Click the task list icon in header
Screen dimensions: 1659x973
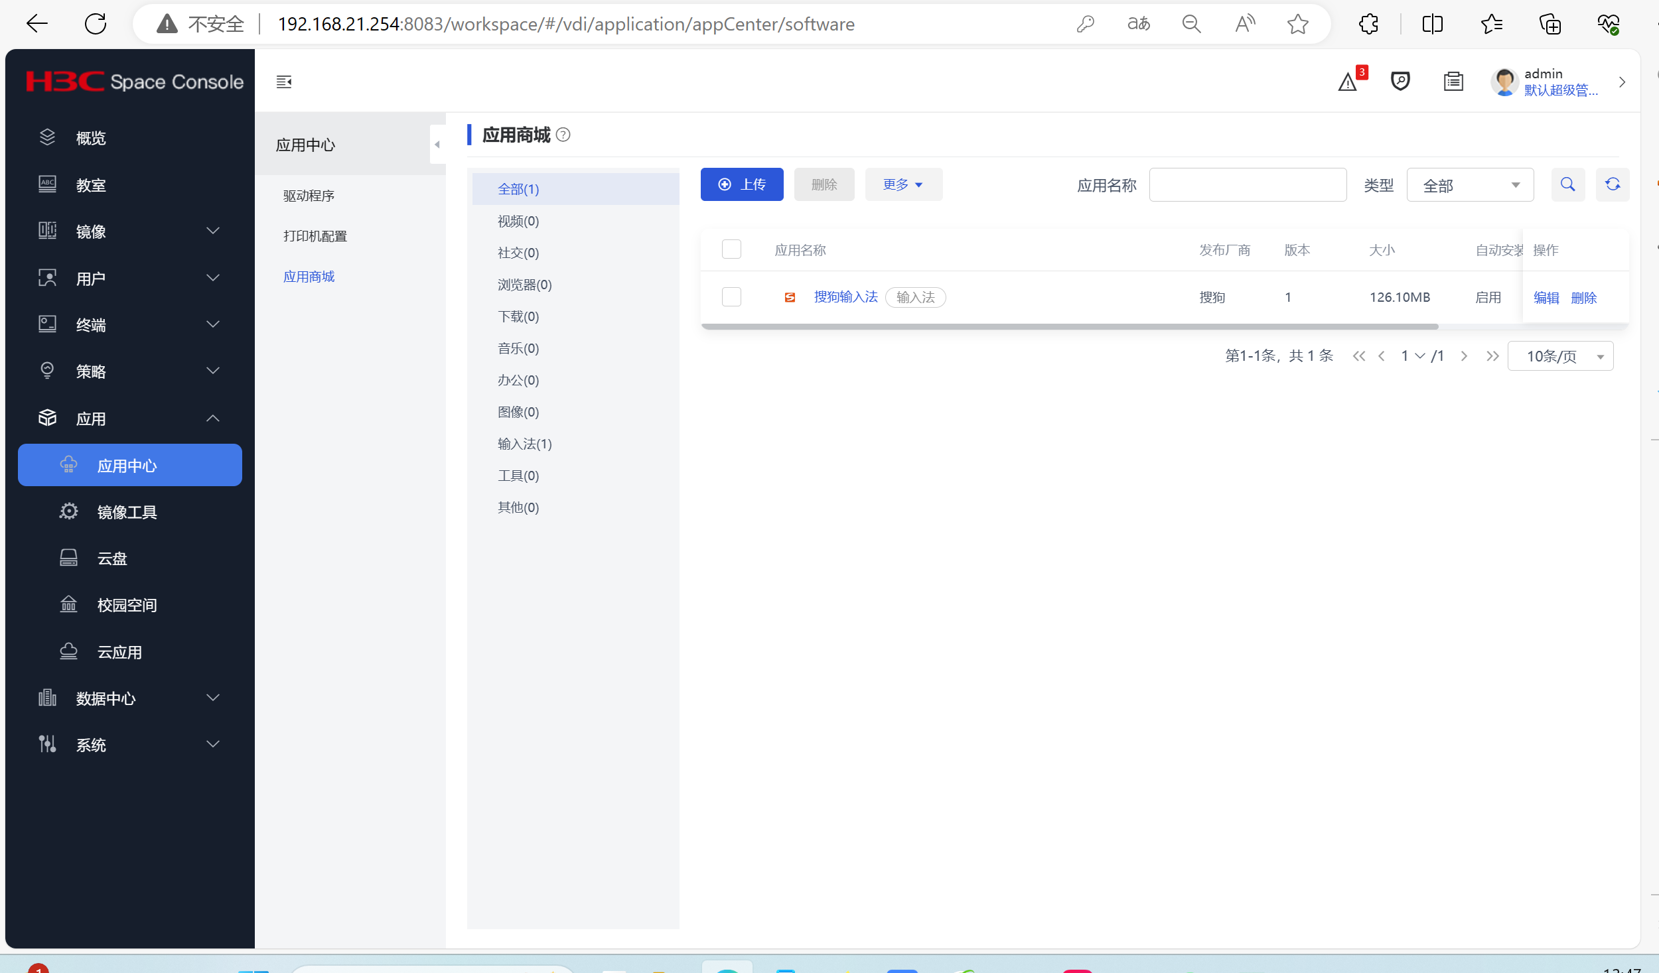pyautogui.click(x=1453, y=82)
